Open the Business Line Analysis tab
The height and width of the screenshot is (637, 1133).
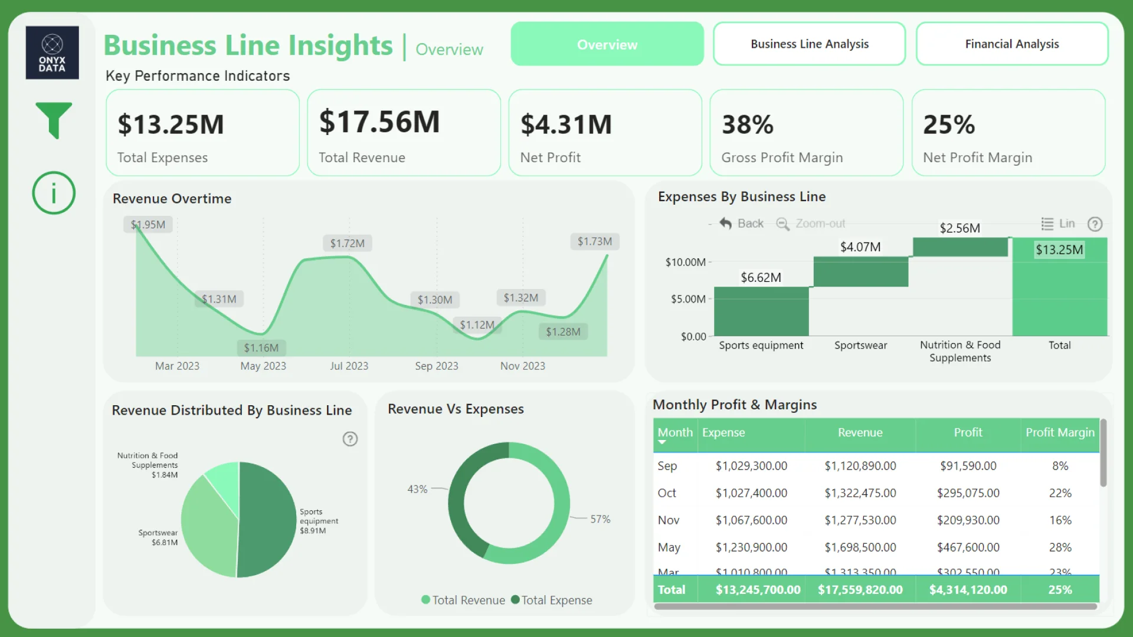[809, 44]
